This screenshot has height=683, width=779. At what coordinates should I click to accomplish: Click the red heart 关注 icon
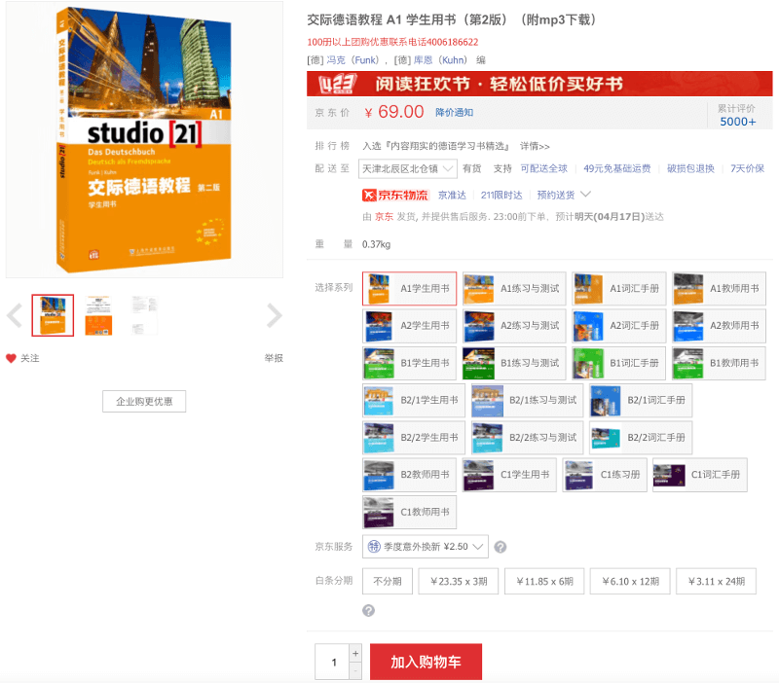[x=11, y=358]
